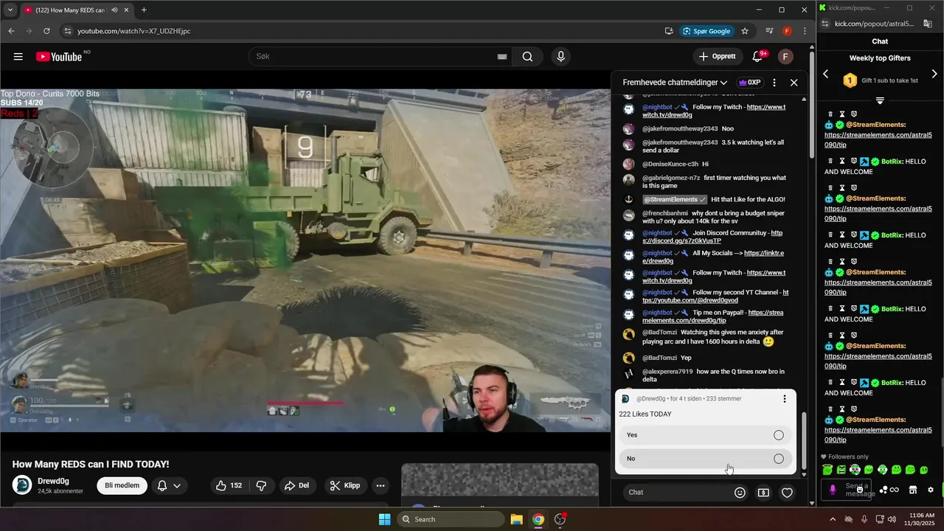Open the YouTube account avatar F

point(785,57)
